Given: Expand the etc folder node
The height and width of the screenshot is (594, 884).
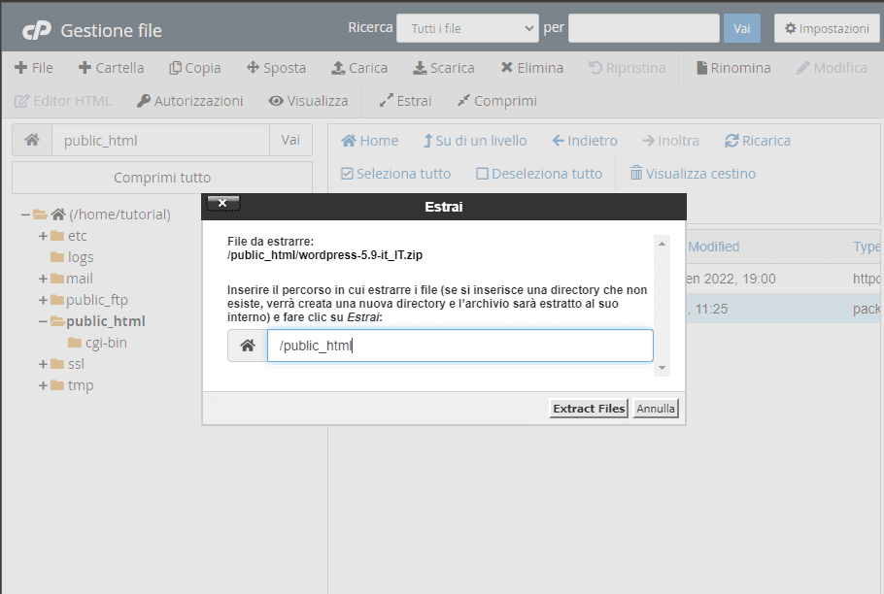Looking at the screenshot, I should (43, 236).
